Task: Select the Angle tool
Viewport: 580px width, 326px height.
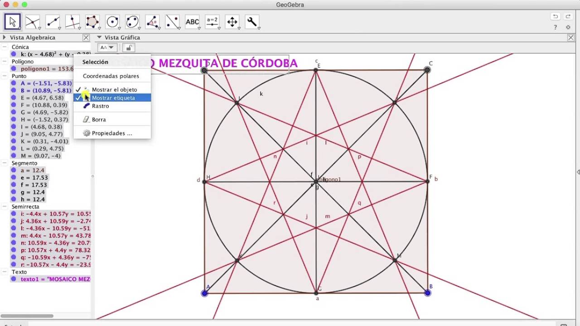Action: (152, 21)
